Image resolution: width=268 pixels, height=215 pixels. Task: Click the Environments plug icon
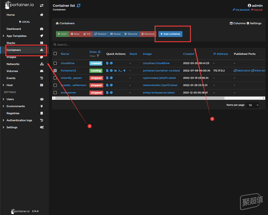tap(41, 106)
